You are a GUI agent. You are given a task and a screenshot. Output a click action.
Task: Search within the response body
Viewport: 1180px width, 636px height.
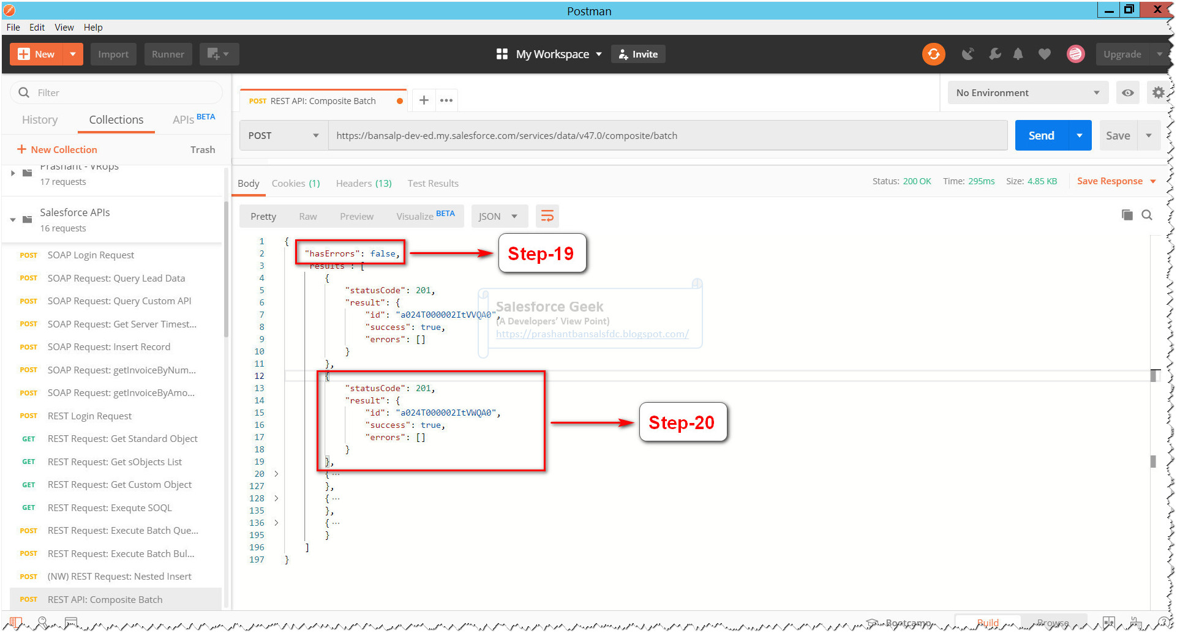click(1147, 215)
